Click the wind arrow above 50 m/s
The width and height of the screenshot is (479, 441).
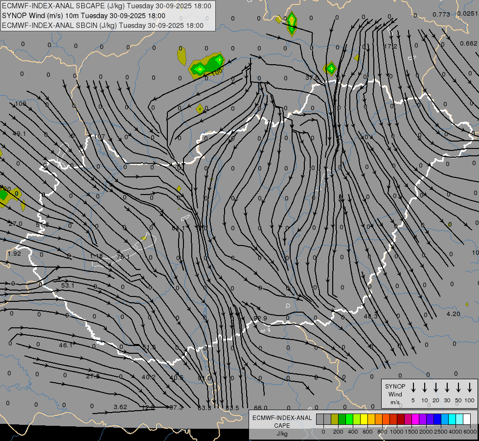pos(458,388)
